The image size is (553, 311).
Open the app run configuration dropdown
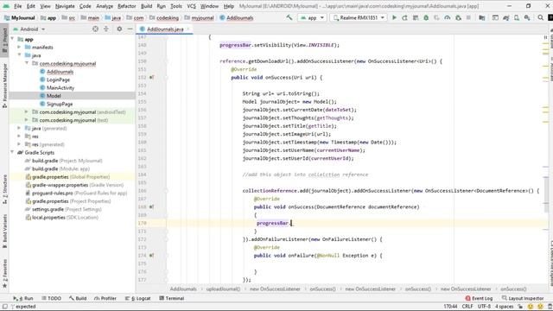(312, 17)
